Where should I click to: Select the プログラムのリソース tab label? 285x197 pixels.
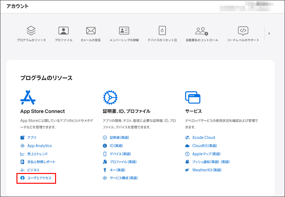(x=31, y=40)
